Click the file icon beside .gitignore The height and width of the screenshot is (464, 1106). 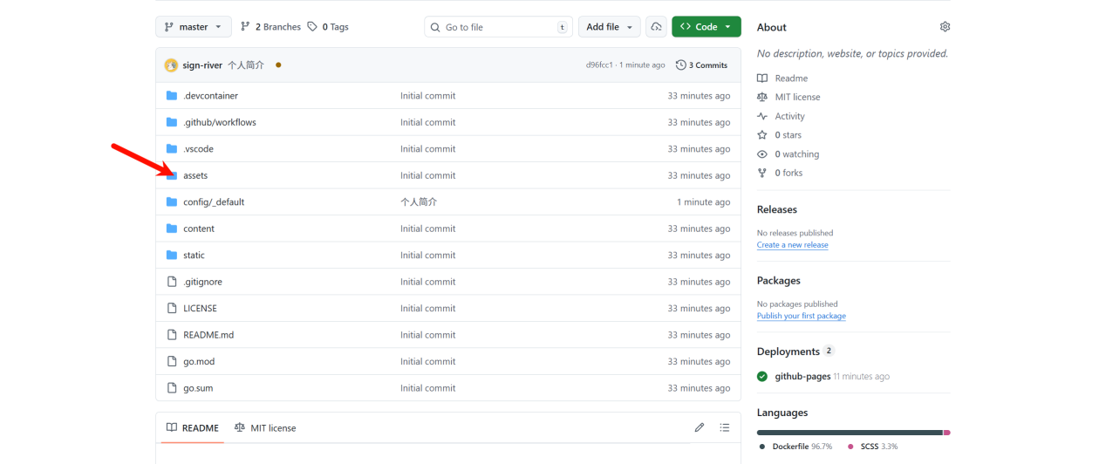[172, 282]
